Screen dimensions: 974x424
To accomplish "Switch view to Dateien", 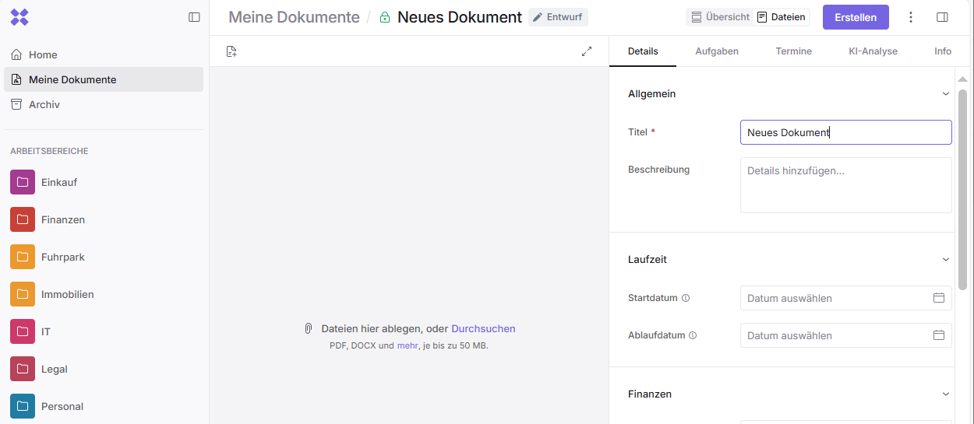I will (782, 17).
